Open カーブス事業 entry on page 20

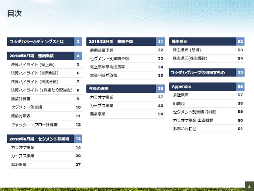point(46,156)
